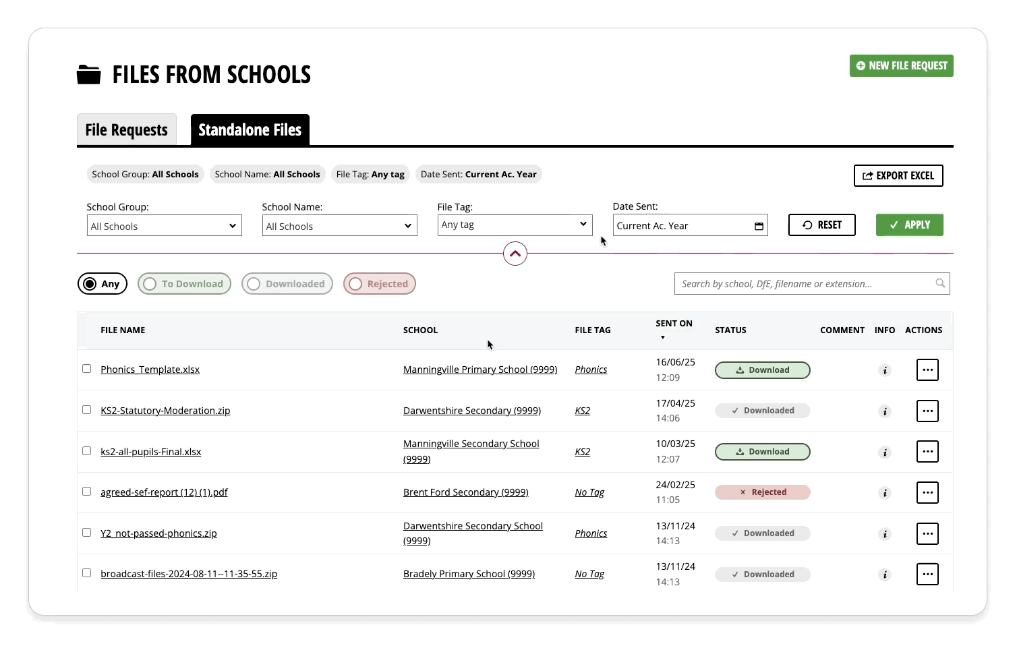Open the School Group dropdown
Viewport: 1017px width, 646px height.
(x=164, y=226)
